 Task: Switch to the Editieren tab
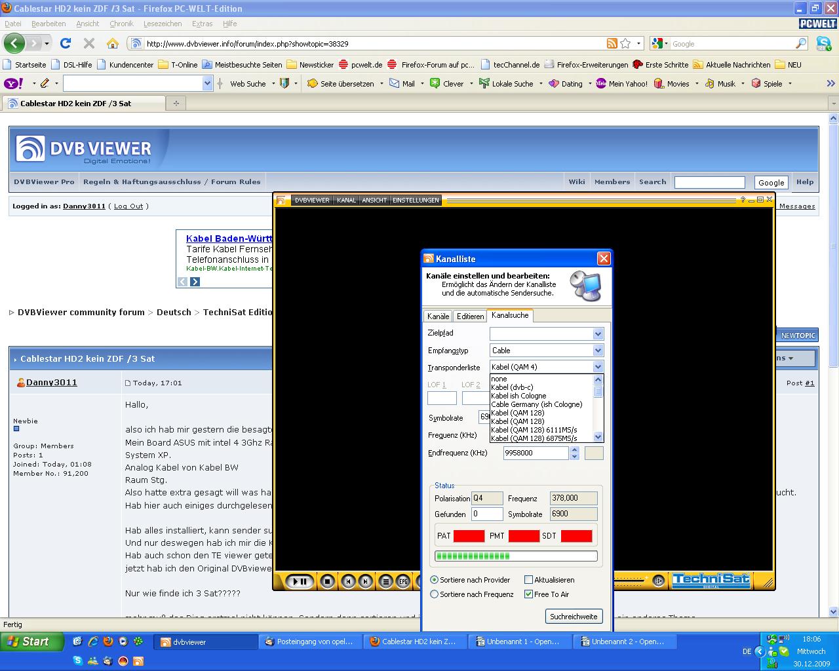[x=470, y=316]
